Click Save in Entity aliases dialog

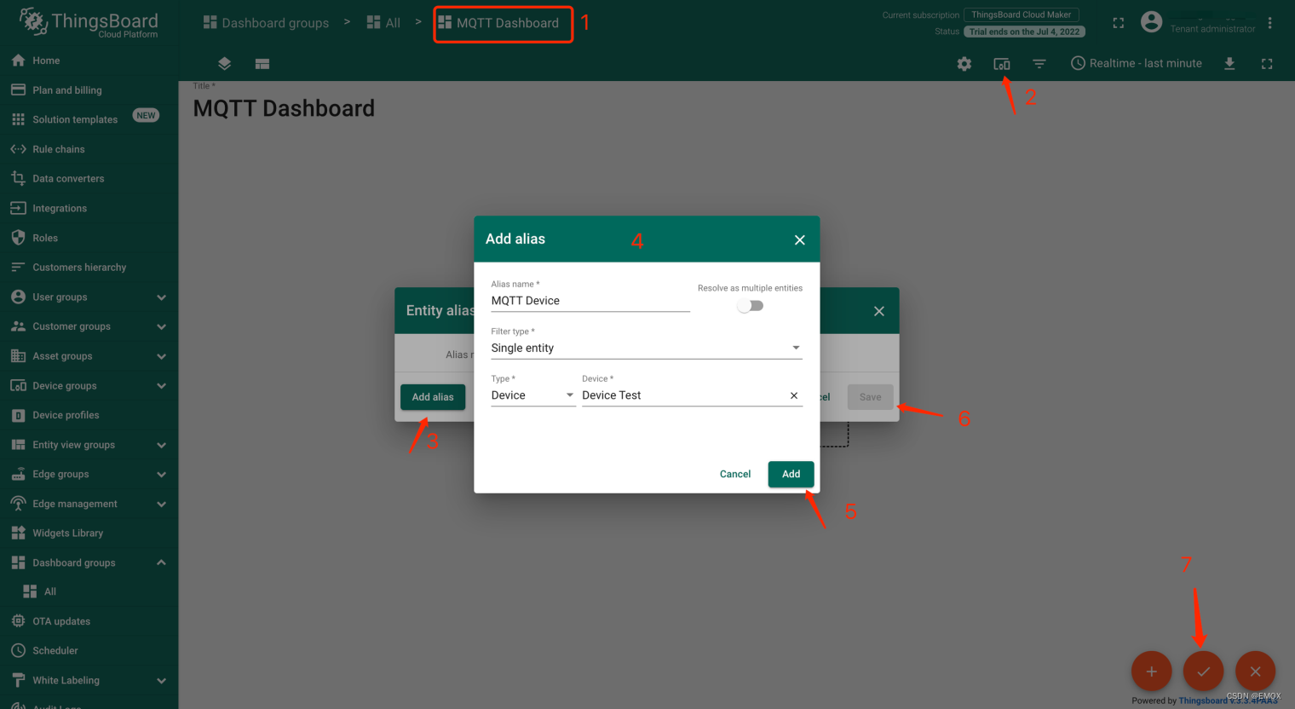[870, 397]
